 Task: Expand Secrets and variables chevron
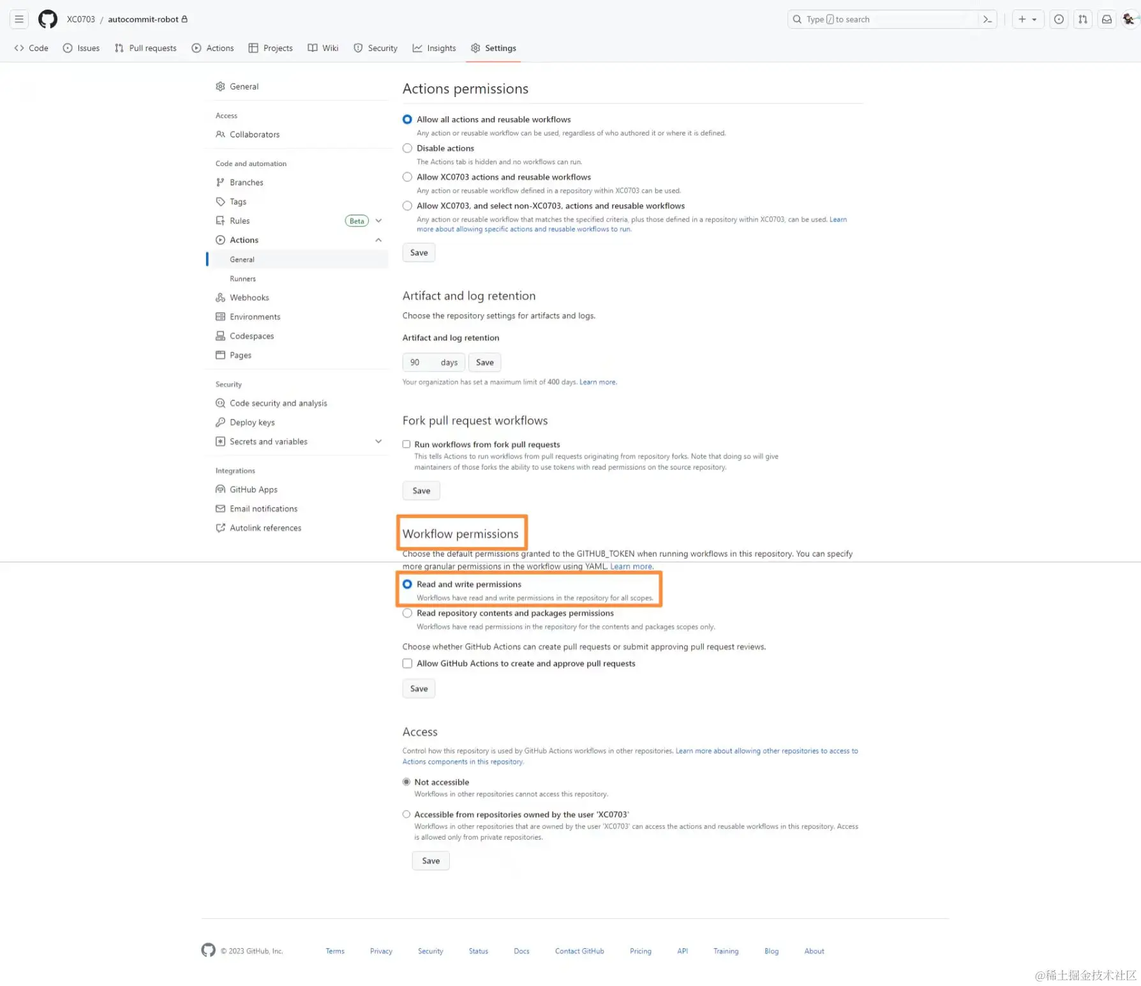tap(378, 441)
